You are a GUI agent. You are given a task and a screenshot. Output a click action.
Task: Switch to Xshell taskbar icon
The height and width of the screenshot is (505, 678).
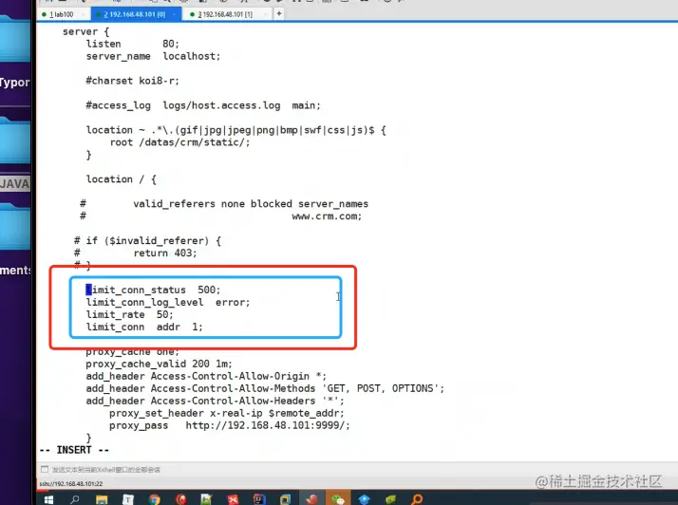(x=311, y=500)
